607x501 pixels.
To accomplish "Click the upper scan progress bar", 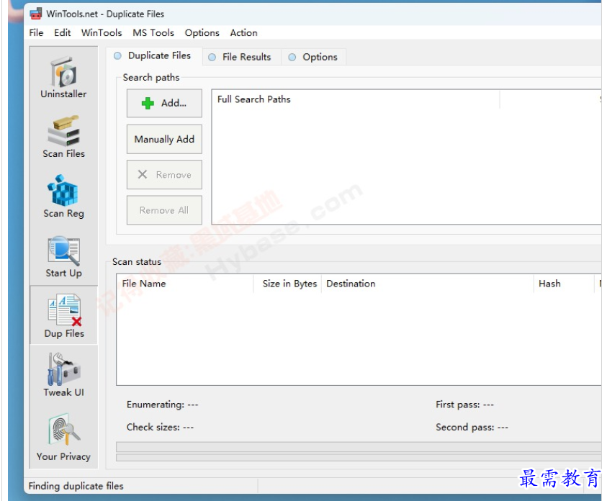I will click(x=359, y=447).
